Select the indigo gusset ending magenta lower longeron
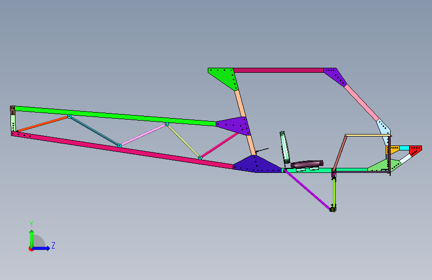The height and width of the screenshot is (280, 432). point(257,164)
